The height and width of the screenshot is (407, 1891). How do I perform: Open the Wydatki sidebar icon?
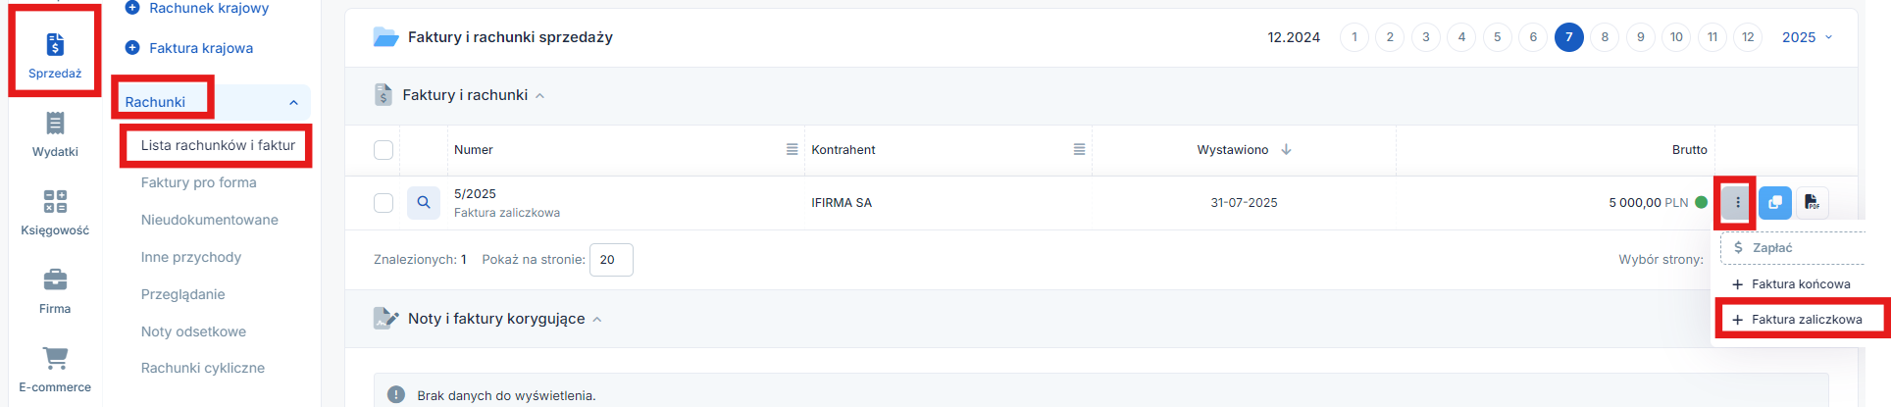[x=55, y=133]
